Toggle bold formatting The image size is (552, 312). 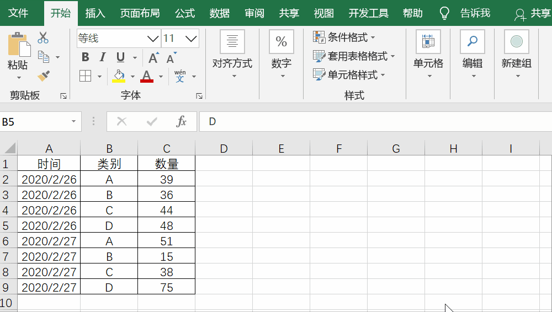coord(85,57)
